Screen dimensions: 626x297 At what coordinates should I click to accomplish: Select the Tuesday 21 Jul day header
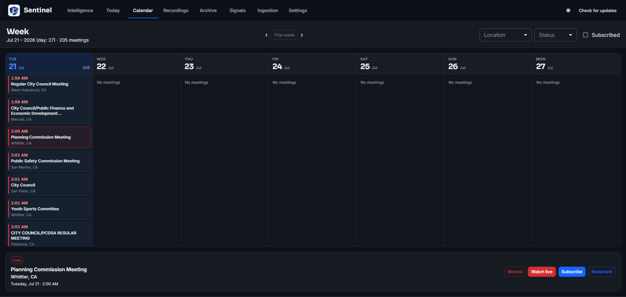[x=49, y=64]
